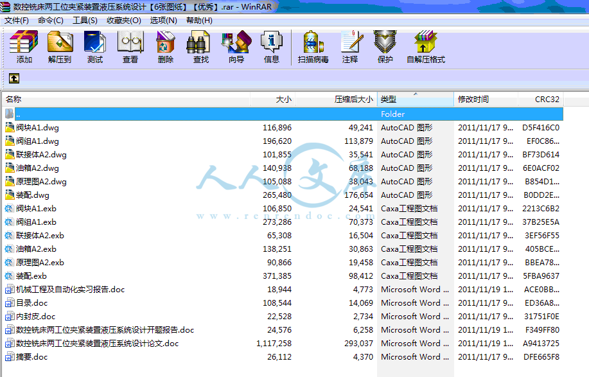This screenshot has width=589, height=377.
Task: Click the exb icon of 阀块A1.exb
Action: pyautogui.click(x=10, y=208)
